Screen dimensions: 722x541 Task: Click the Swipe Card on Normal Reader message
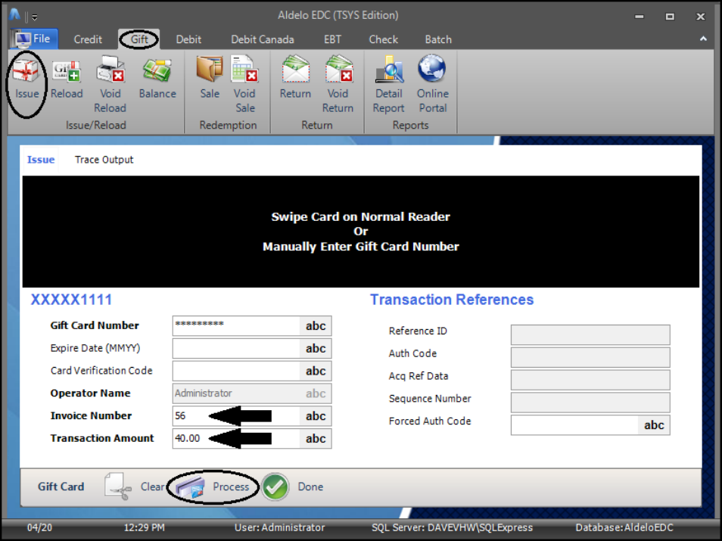[x=360, y=217]
